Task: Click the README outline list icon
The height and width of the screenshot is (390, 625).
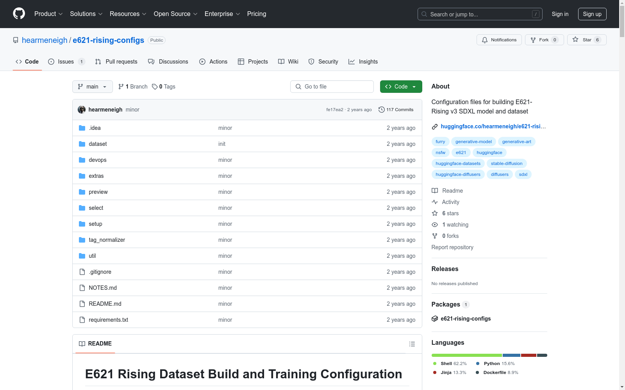Action: [x=412, y=344]
